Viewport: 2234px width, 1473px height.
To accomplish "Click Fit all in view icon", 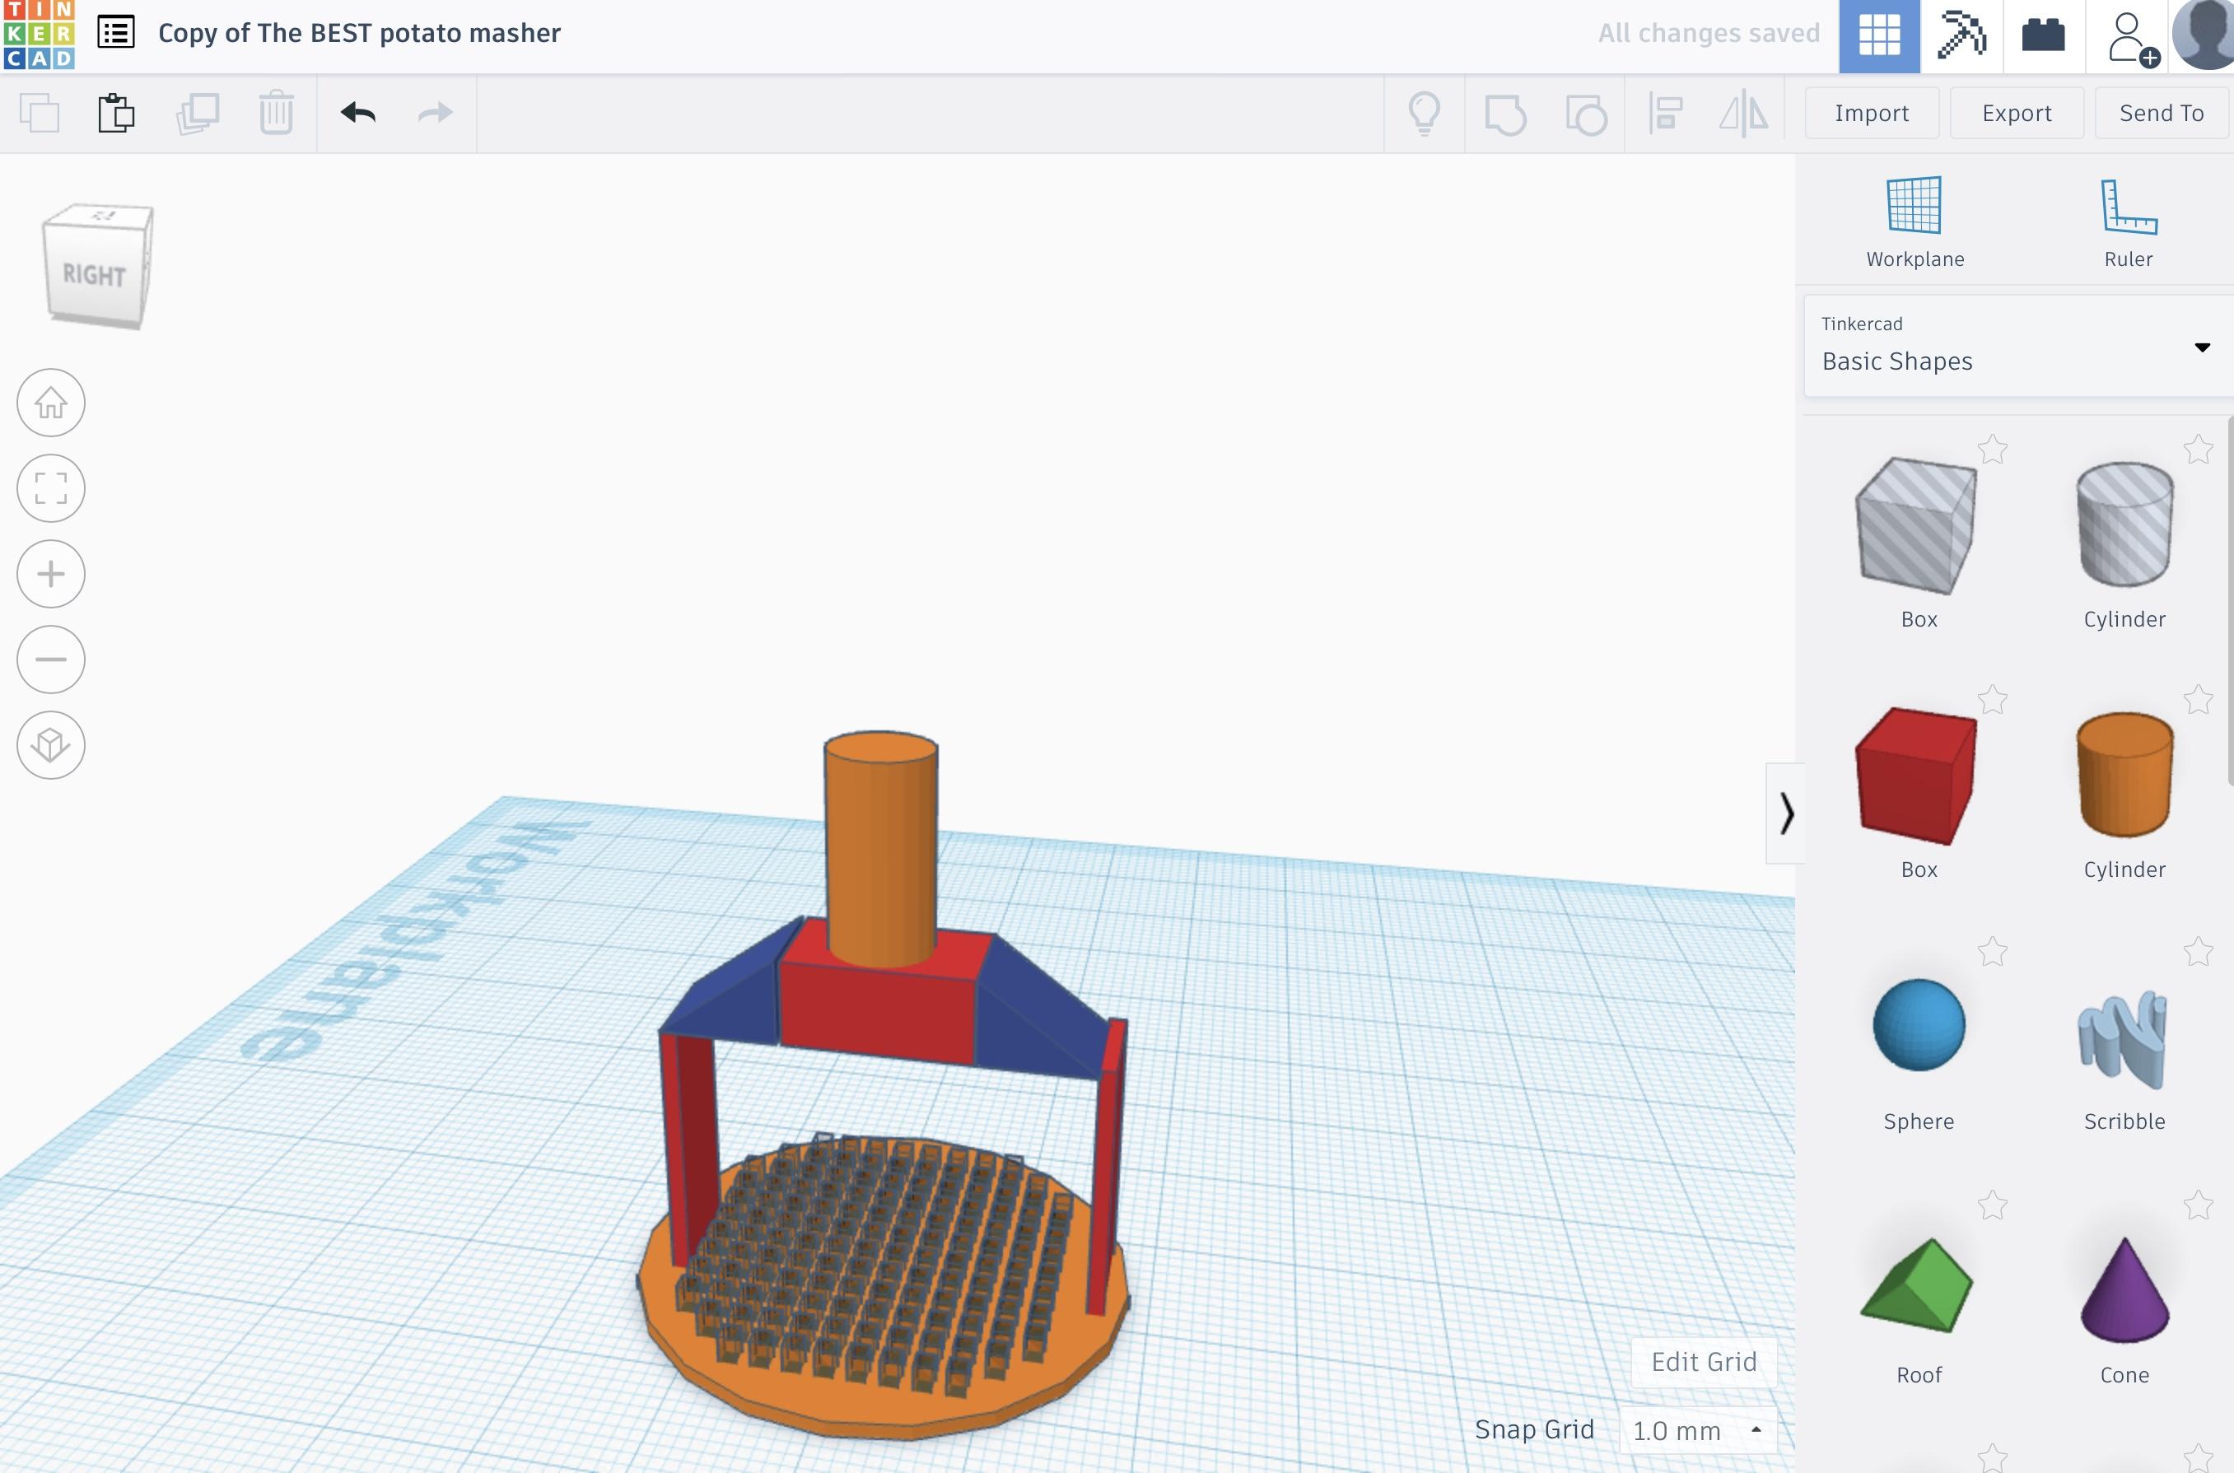I will click(x=51, y=488).
